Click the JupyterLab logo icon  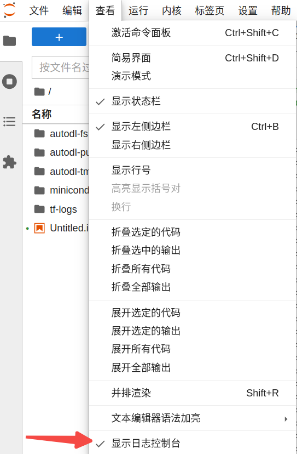9,10
